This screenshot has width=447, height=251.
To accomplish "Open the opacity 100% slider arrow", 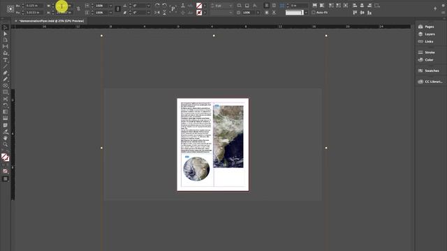I will pos(258,13).
